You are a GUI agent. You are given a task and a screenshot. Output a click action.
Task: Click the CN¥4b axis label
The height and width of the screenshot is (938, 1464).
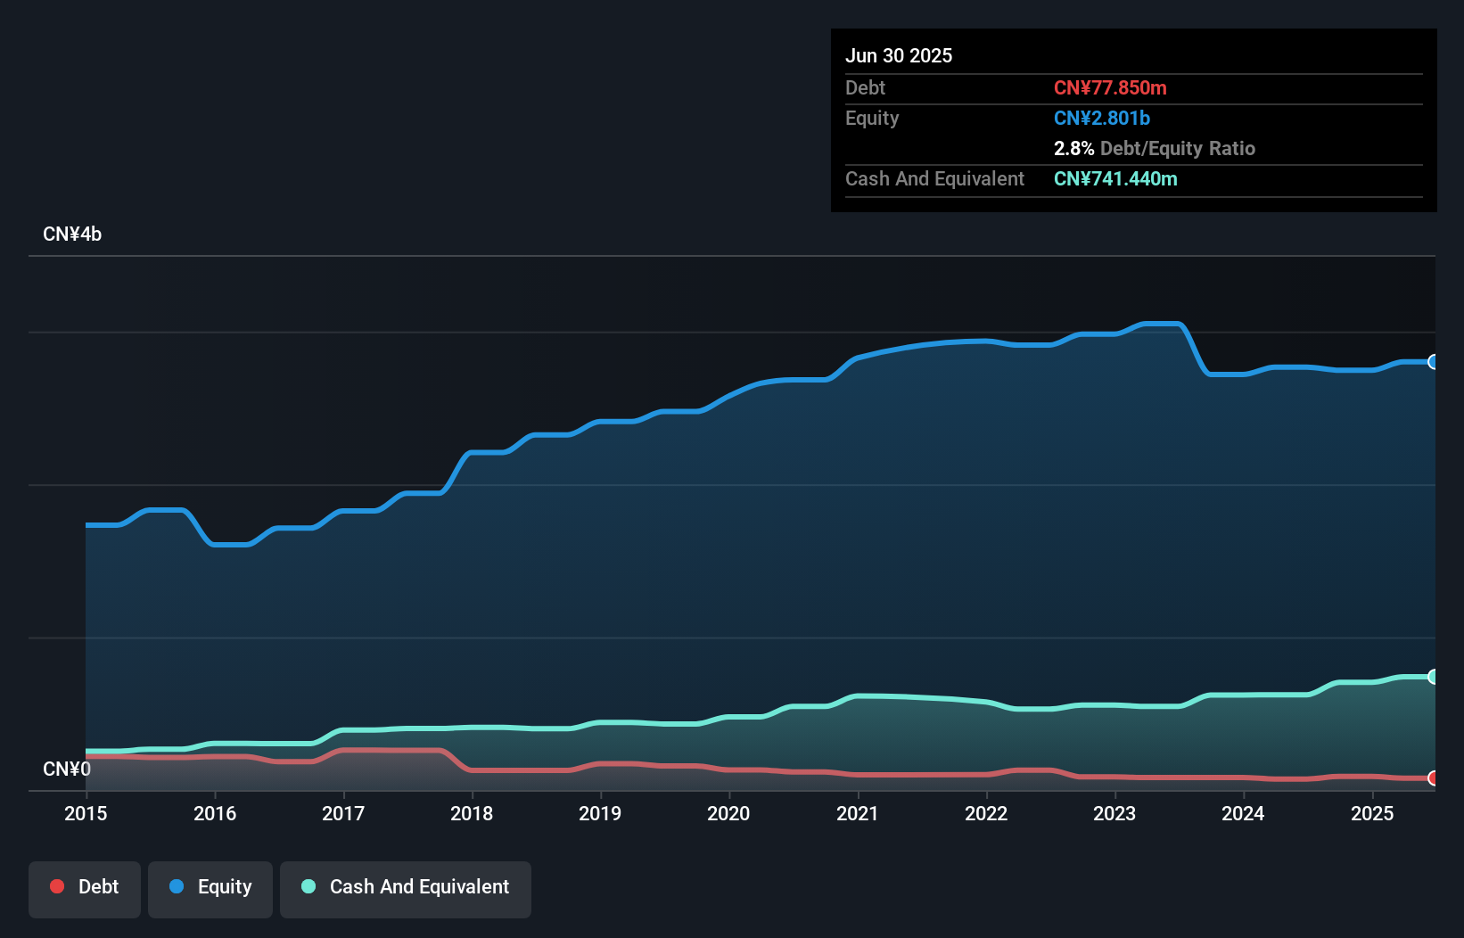coord(73,234)
